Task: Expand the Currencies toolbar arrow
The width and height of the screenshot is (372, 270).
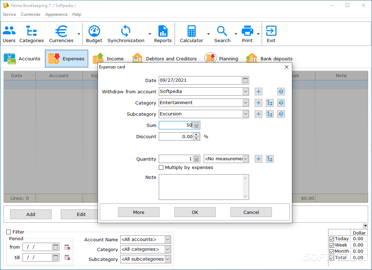Action: click(x=79, y=34)
